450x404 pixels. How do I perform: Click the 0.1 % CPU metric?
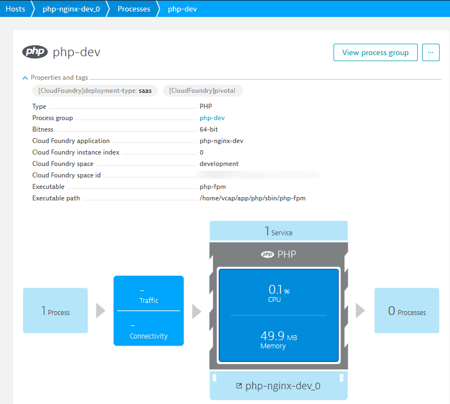(x=279, y=293)
